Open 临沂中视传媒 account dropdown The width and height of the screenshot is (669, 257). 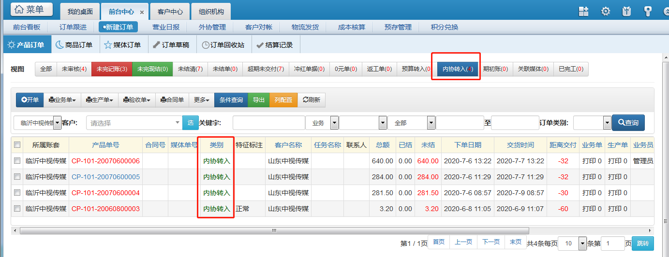[37, 123]
